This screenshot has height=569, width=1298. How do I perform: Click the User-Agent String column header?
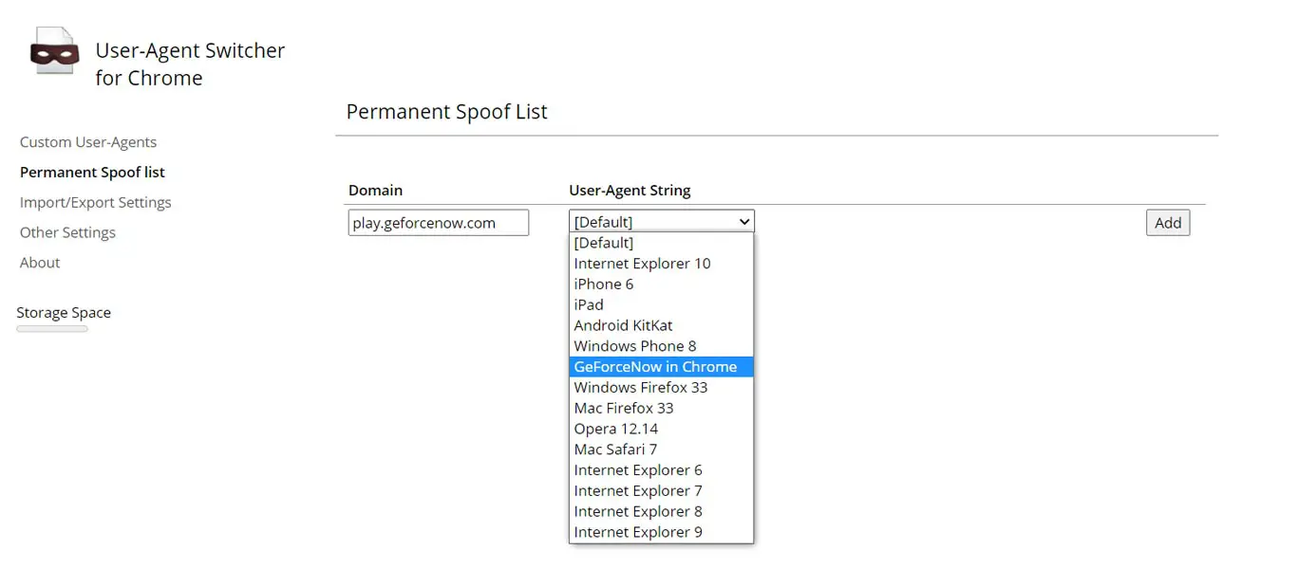click(630, 191)
